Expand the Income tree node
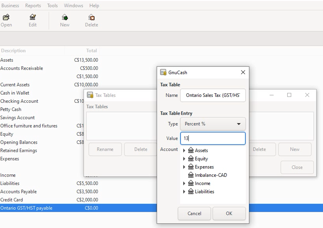 pos(184,184)
